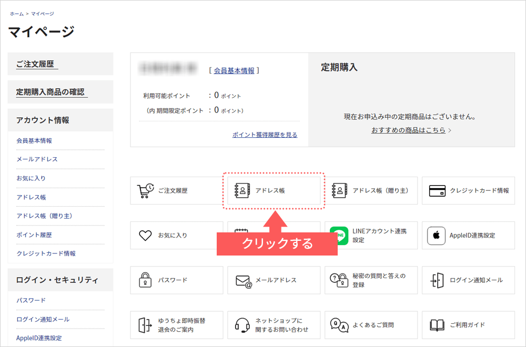The image size is (526, 347).
Task: Open 定期購入商品の確認 in the sidebar
Action: pyautogui.click(x=50, y=92)
